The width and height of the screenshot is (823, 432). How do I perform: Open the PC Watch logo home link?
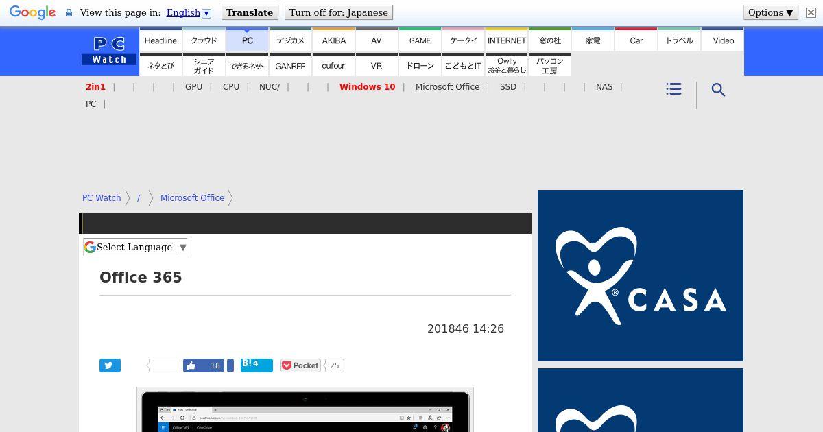pyautogui.click(x=109, y=51)
